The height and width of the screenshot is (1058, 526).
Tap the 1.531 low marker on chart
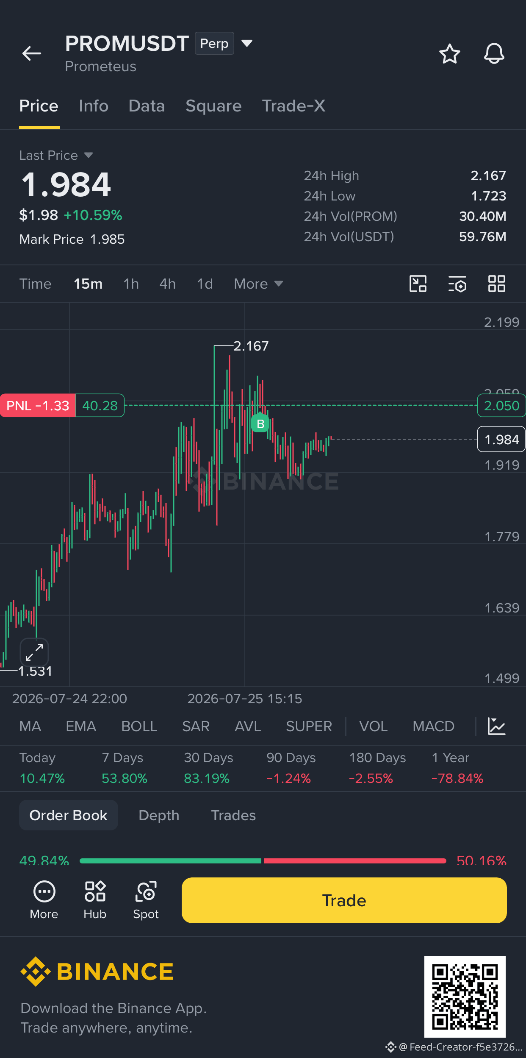[35, 671]
